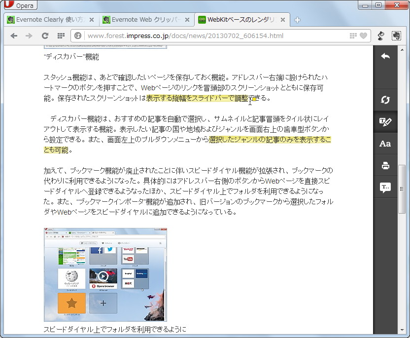Screen dimensions: 410x338
Task: Refresh the Clearly view with circular arrows icon
Action: 385,99
